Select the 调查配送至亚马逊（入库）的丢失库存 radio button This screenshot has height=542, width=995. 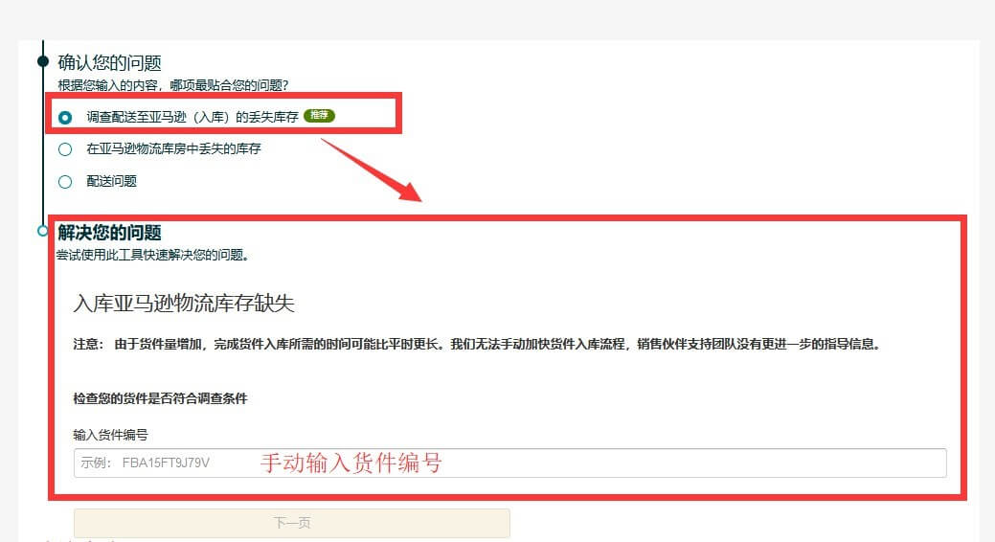[65, 118]
